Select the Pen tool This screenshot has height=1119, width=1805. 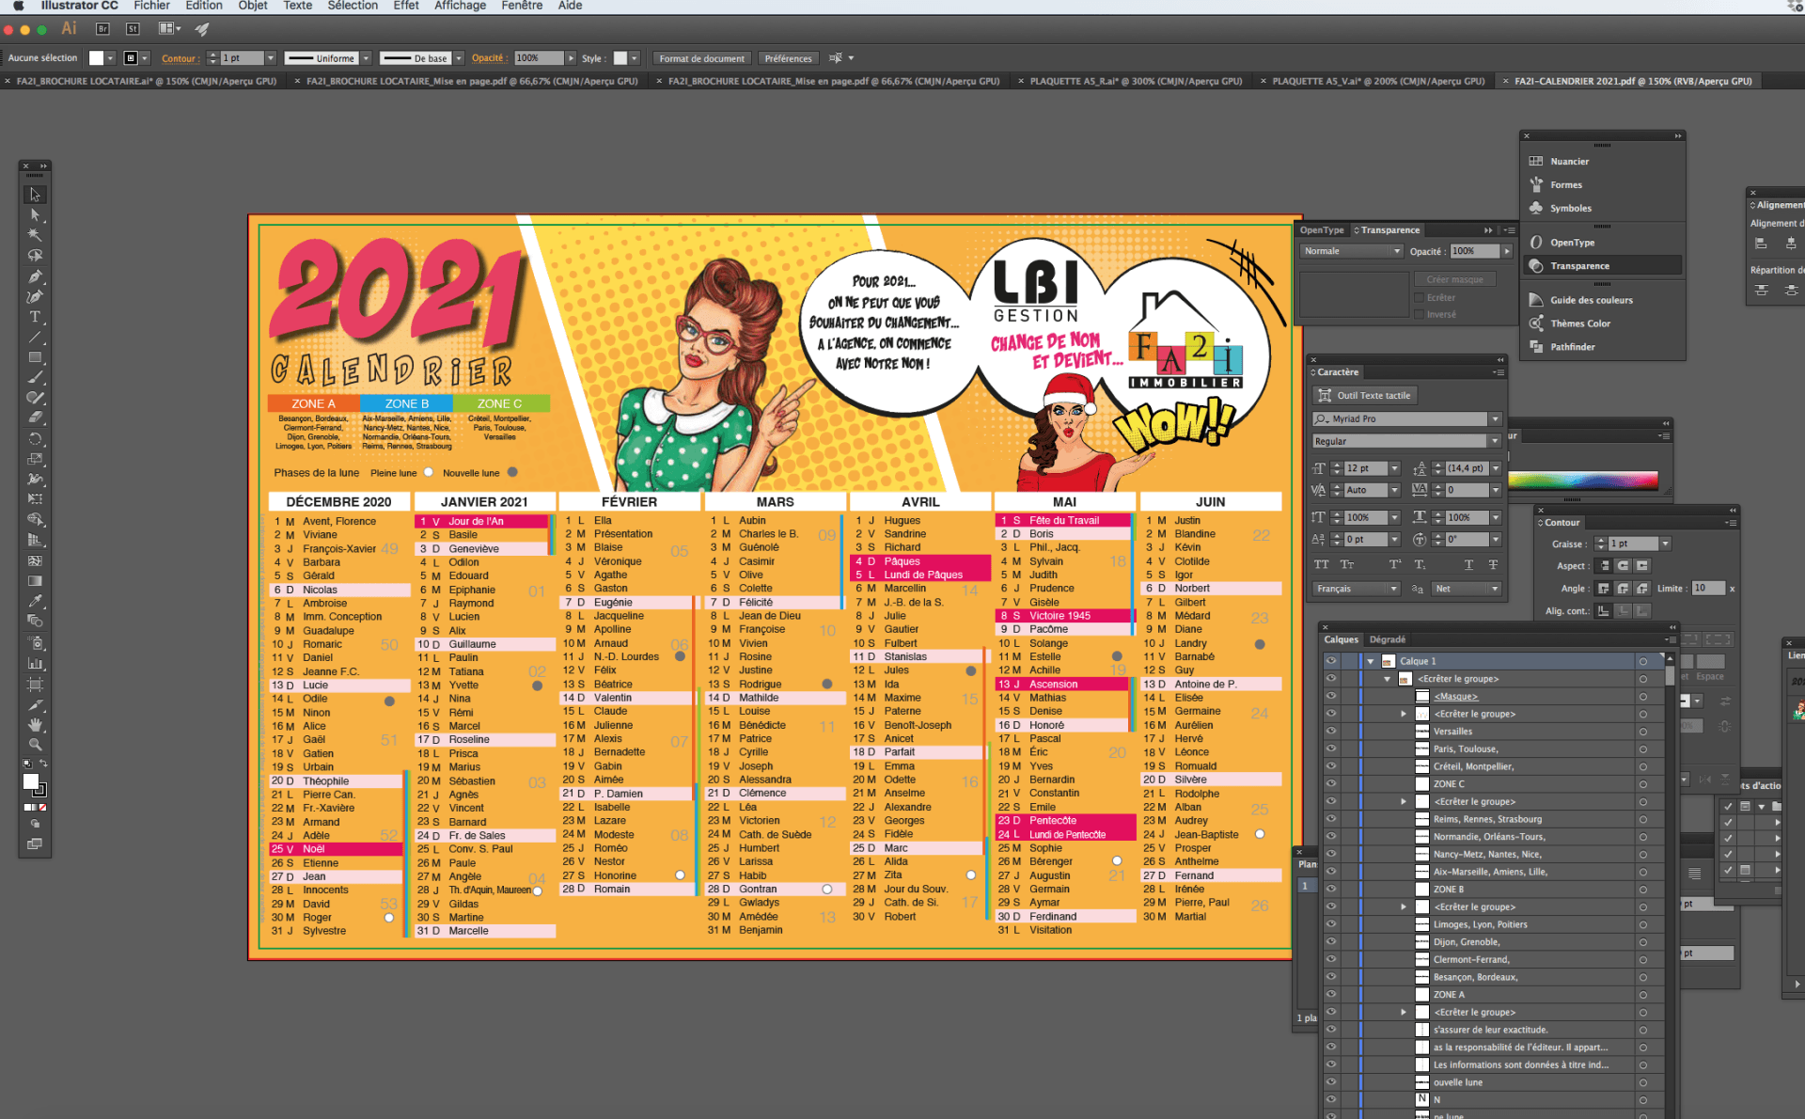[x=35, y=276]
